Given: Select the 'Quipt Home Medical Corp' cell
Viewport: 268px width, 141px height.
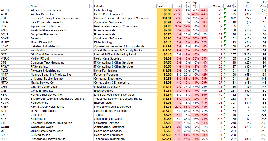Looking at the screenshot, I should click(x=62, y=131).
